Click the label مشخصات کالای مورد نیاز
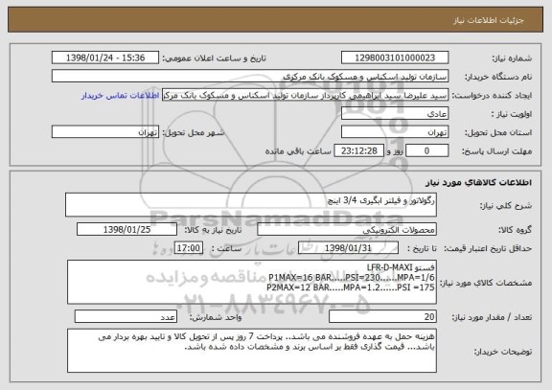Screen dimensions: 552x390 (486, 283)
